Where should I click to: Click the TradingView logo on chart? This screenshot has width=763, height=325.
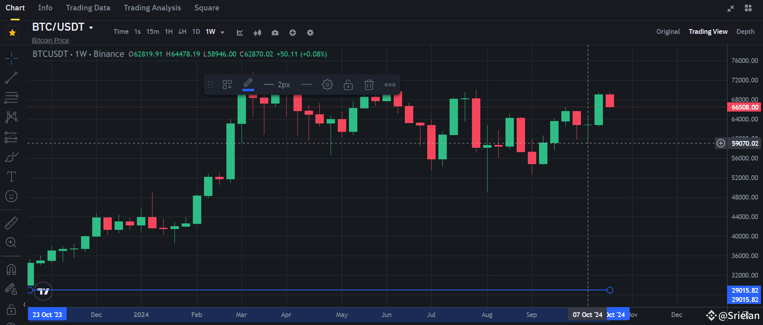(43, 291)
